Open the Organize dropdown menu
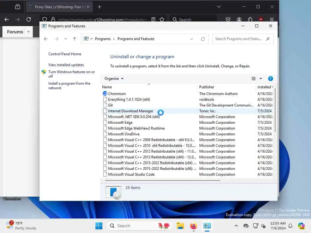Image resolution: width=311 pixels, height=233 pixels. click(x=114, y=79)
